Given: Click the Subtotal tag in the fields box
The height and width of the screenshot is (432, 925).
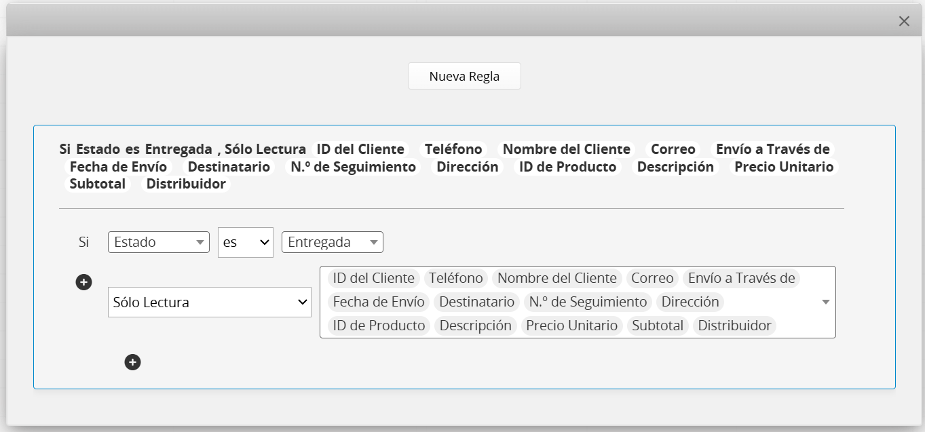Looking at the screenshot, I should [x=657, y=326].
